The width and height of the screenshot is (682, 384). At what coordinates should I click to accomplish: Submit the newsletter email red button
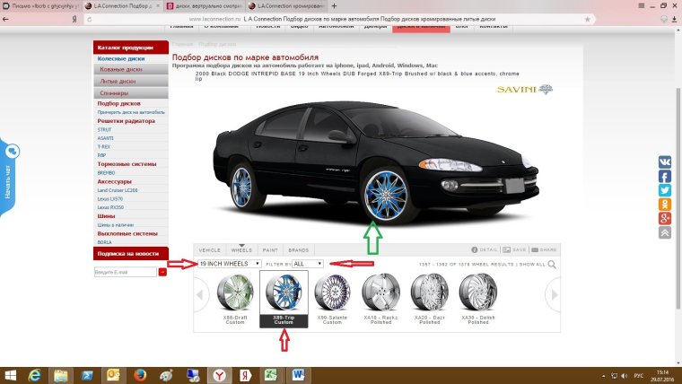coord(162,272)
